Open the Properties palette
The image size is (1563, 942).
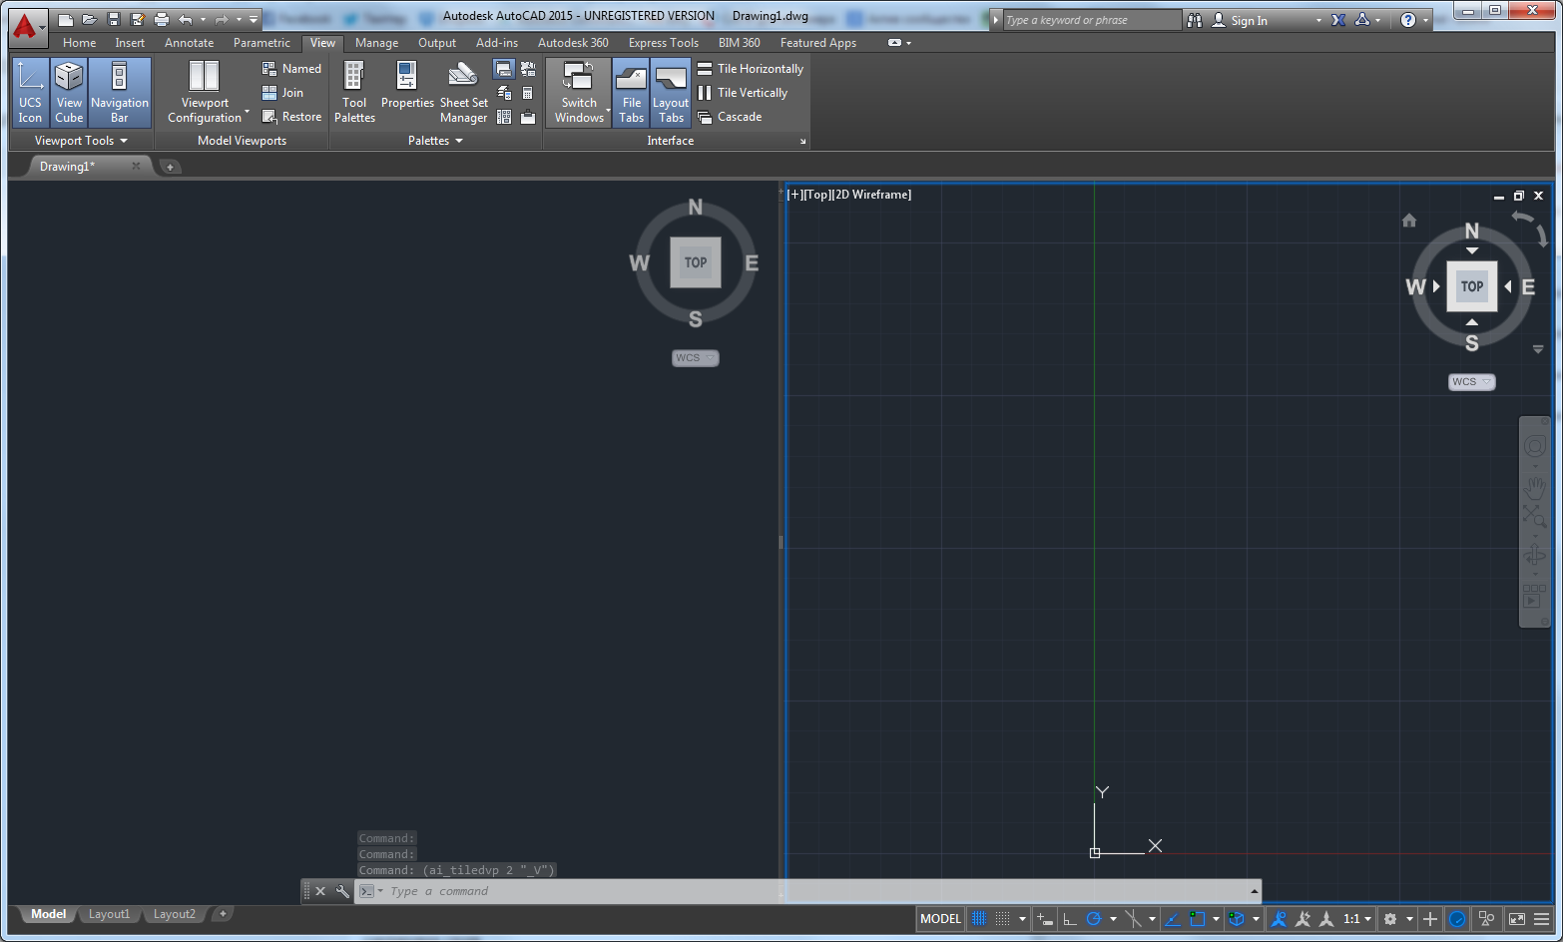point(407,85)
